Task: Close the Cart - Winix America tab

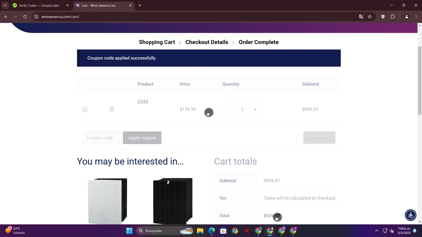Action: click(130, 5)
